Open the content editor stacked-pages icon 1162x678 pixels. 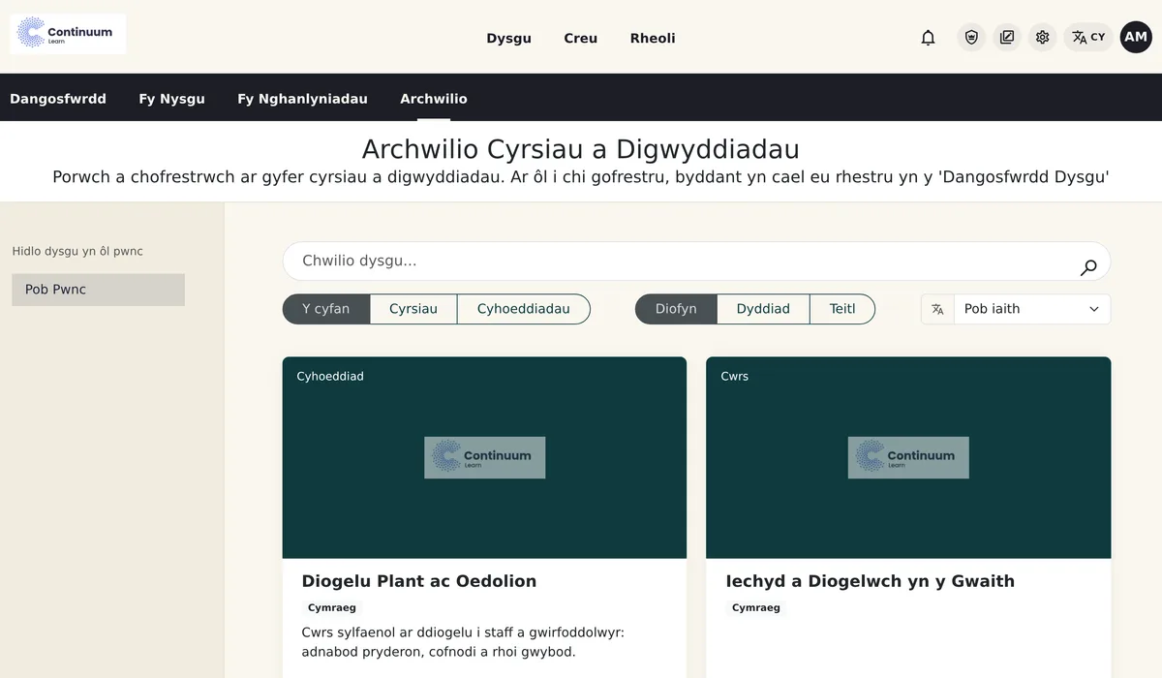pos(1007,38)
